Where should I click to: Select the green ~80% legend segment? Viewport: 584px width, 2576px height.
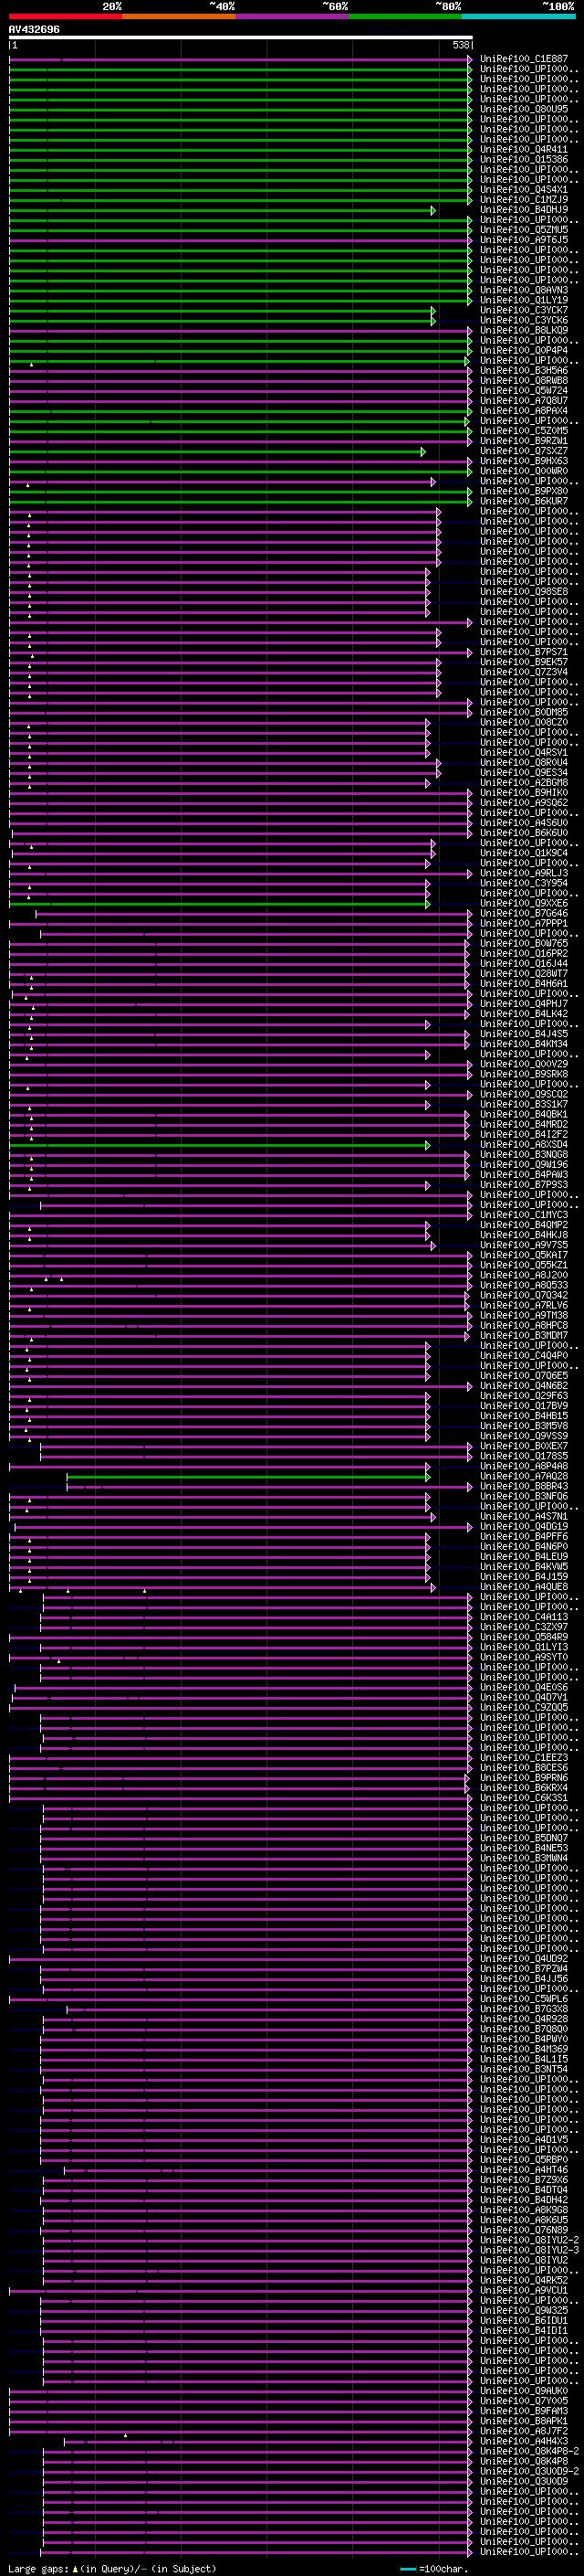(x=405, y=16)
